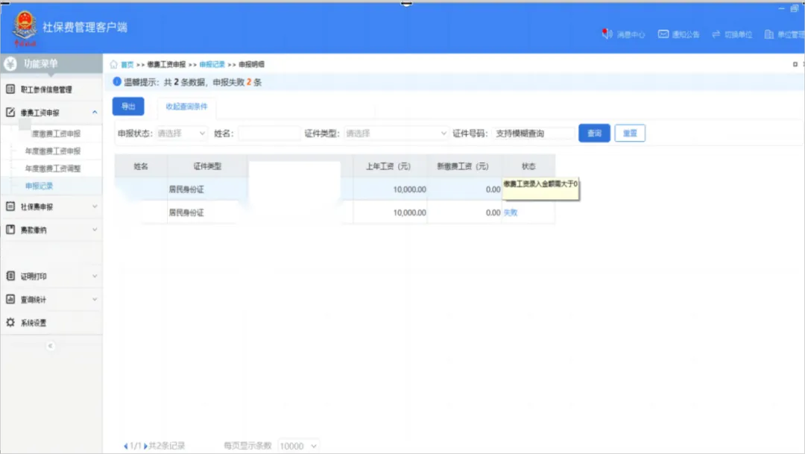Image resolution: width=805 pixels, height=454 pixels.
Task: Click the 查询统计 chart icon
Action: coord(10,299)
